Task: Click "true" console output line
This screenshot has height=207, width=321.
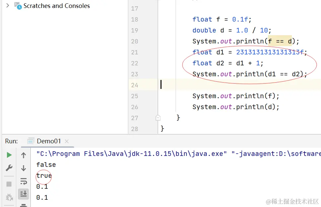Action: (x=44, y=175)
